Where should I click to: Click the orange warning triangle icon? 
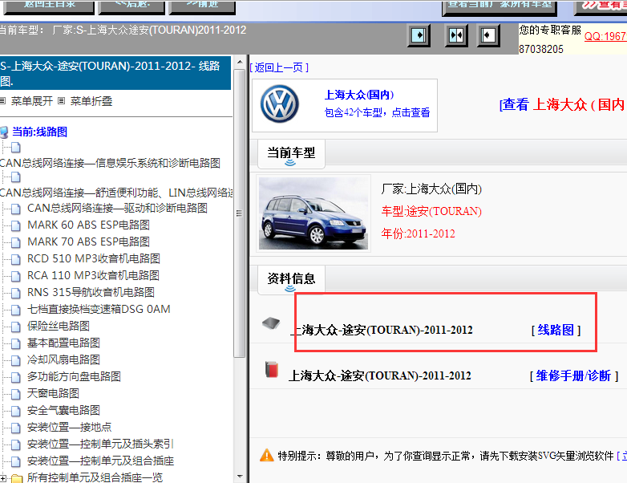pyautogui.click(x=267, y=455)
